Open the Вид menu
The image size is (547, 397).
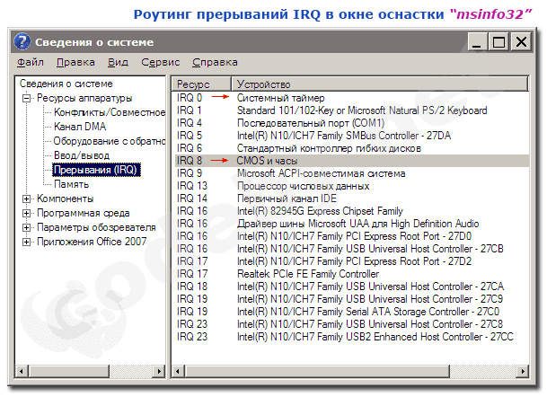coord(118,62)
